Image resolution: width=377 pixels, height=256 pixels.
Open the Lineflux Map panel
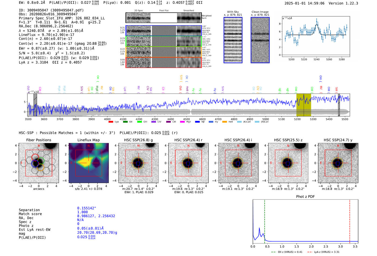89,163
